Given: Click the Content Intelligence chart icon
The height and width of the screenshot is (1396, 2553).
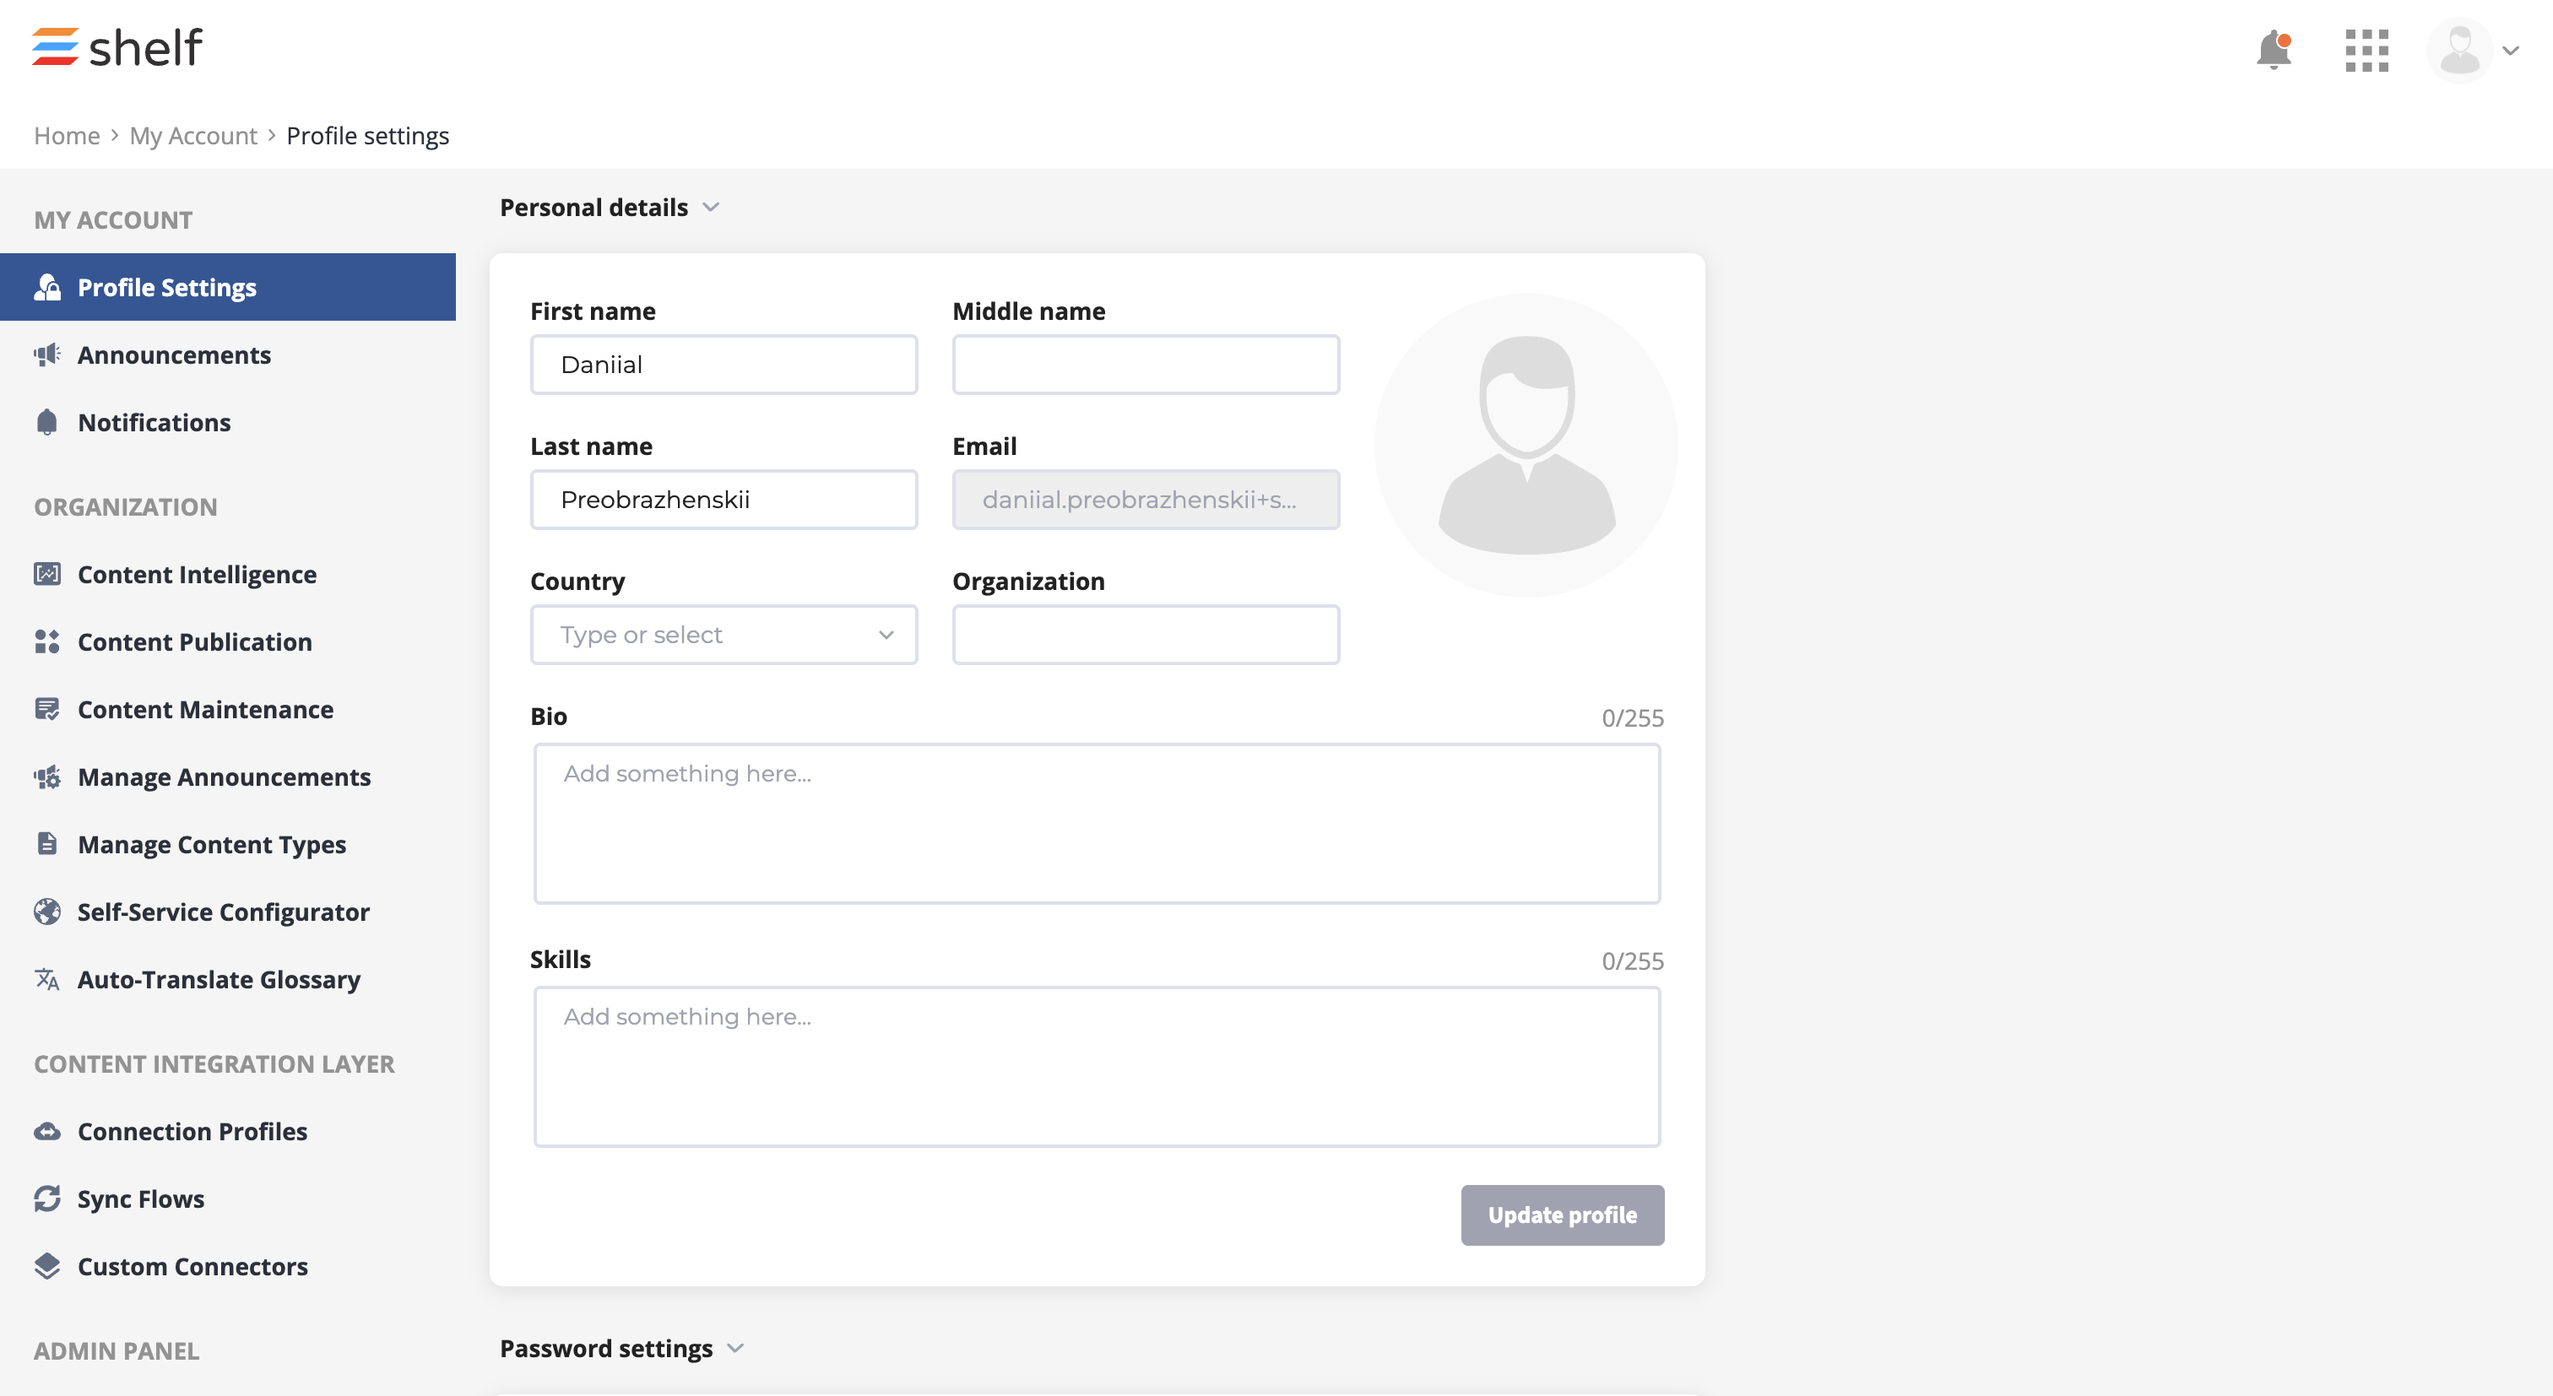Looking at the screenshot, I should pyautogui.click(x=46, y=574).
